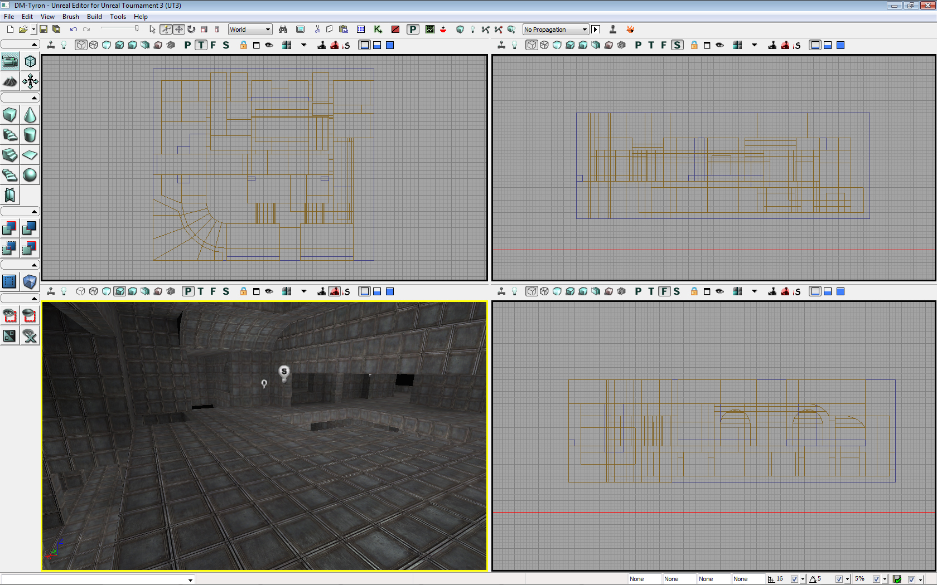Viewport: 937px width, 585px height.
Task: Open the Help menu
Action: pyautogui.click(x=141, y=17)
